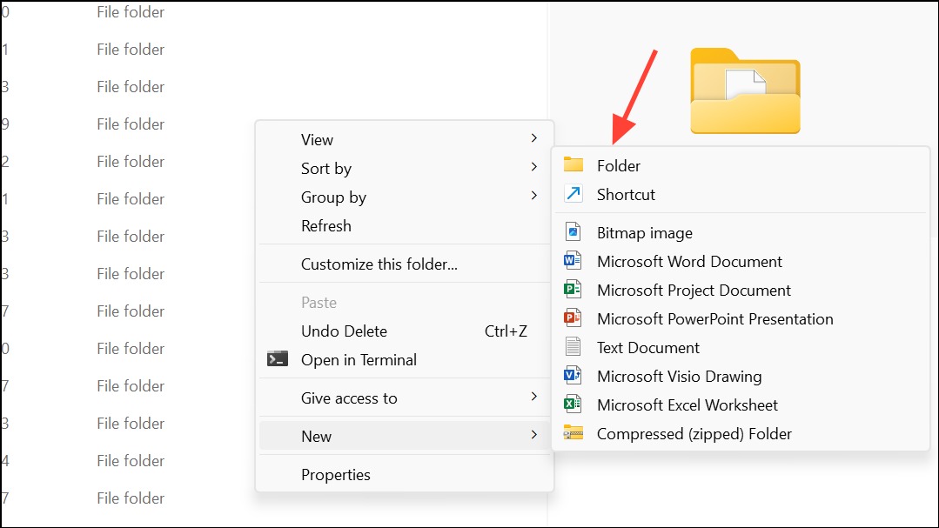Create a new Text Document
Screen dimensions: 939x528
(647, 347)
